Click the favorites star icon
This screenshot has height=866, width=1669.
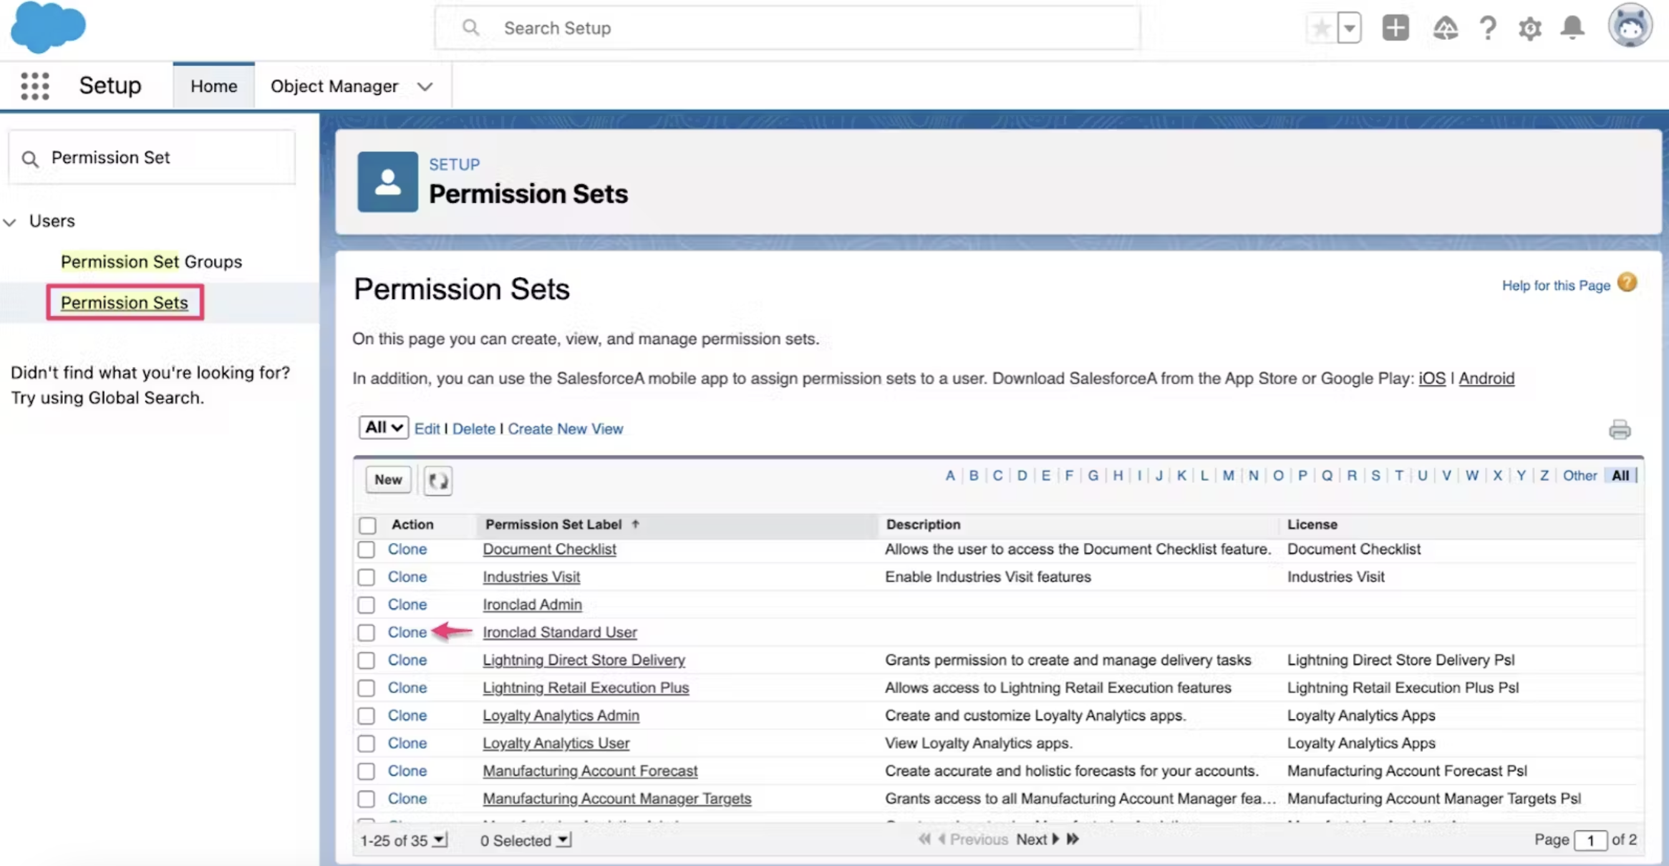[1321, 28]
